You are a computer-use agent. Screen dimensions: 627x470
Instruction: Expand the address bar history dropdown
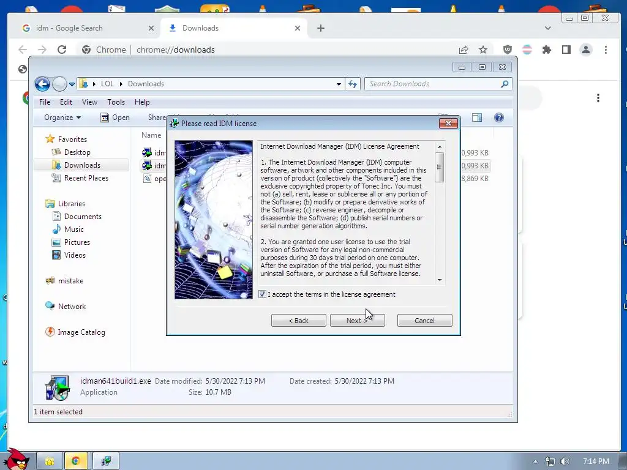point(339,84)
